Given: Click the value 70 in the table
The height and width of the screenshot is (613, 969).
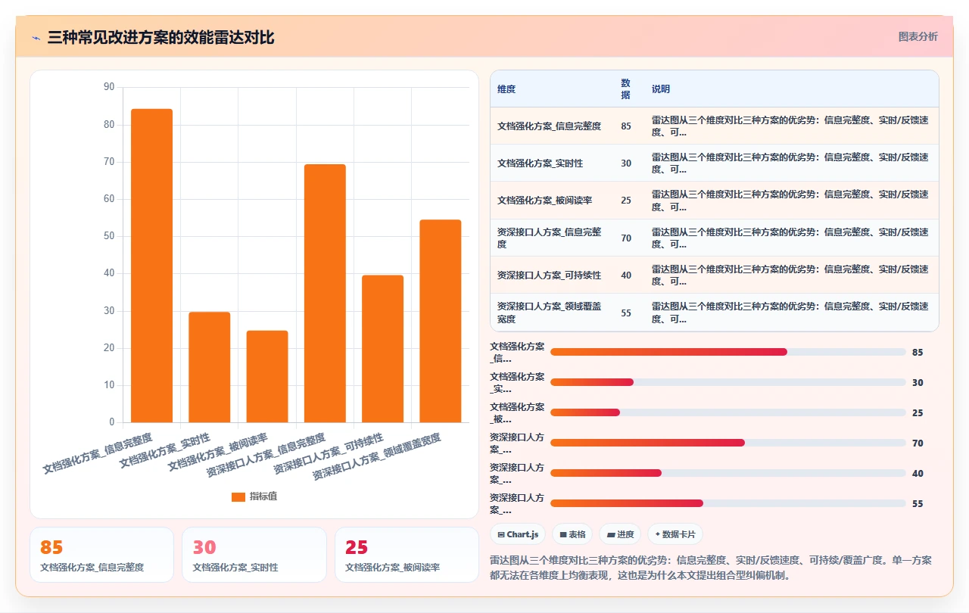Looking at the screenshot, I should [x=626, y=238].
